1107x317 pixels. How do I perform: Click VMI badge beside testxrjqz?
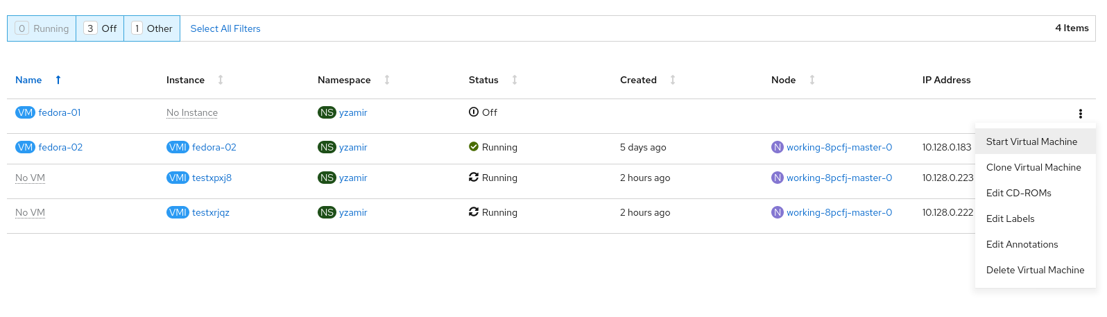pyautogui.click(x=178, y=212)
